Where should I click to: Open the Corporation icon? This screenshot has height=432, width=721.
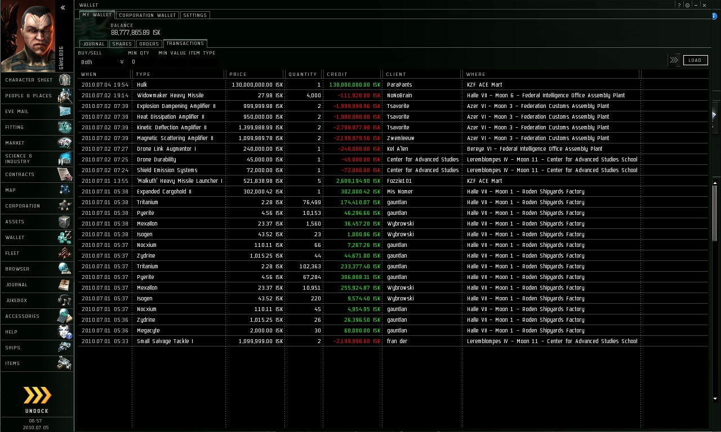65,206
